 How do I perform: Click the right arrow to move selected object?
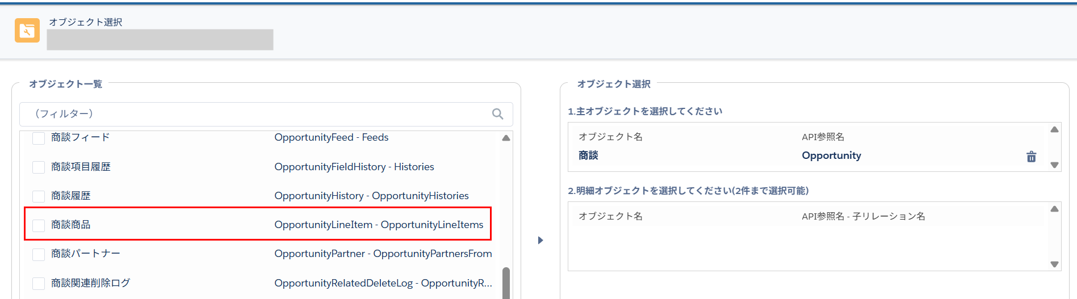pyautogui.click(x=540, y=240)
